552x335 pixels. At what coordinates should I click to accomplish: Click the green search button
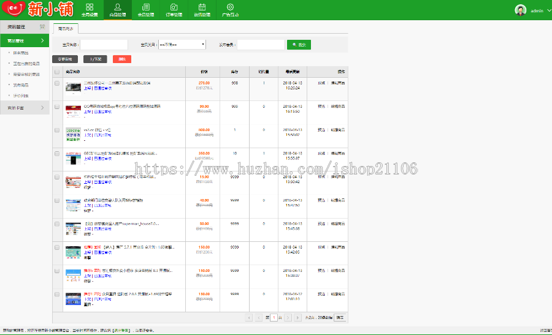tap(299, 45)
